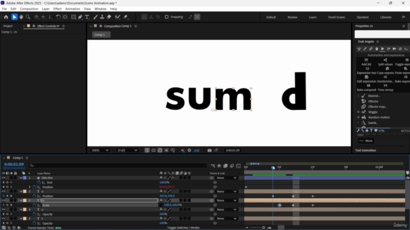Open the Effect menu
The height and width of the screenshot is (230, 410).
57,9
